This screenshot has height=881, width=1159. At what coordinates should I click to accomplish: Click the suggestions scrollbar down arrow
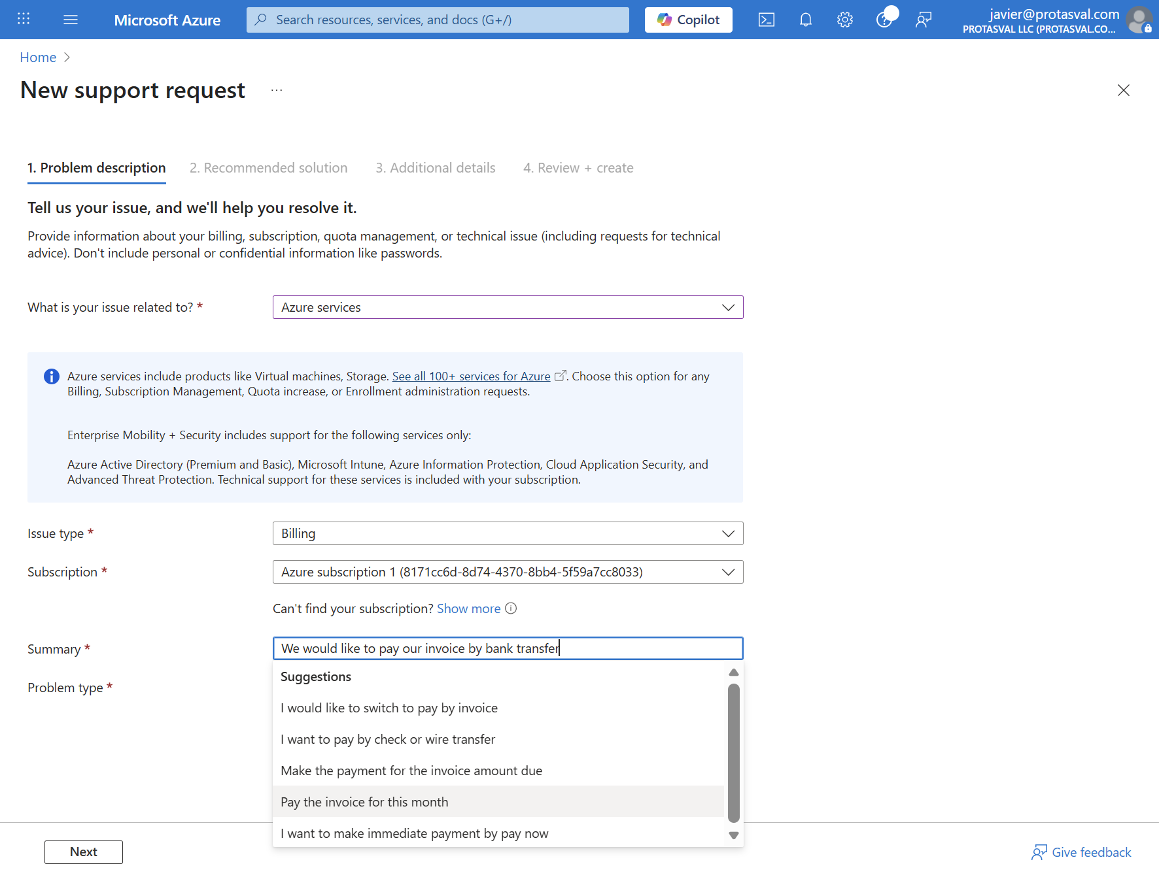pyautogui.click(x=734, y=835)
